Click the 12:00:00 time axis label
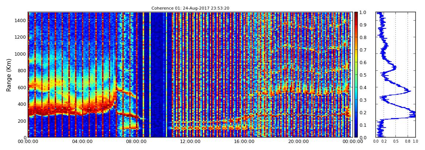Screen dimensions: 425x150 coord(190,142)
